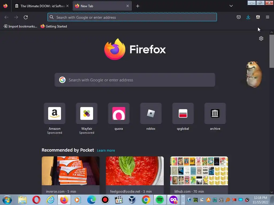The width and height of the screenshot is (274, 205).
Task: Click the Google G icon in search box
Action: [x=62, y=80]
